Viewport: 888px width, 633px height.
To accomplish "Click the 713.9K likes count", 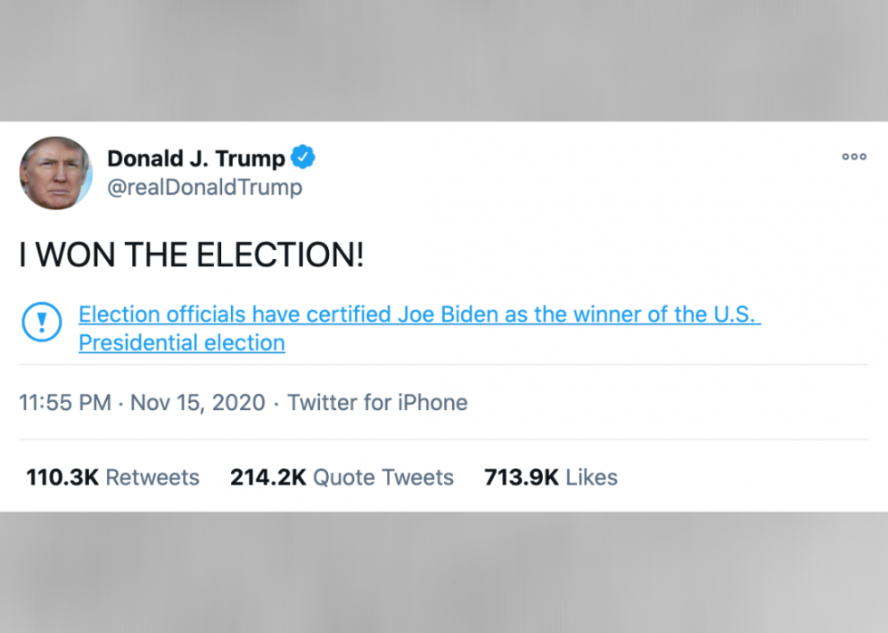I will pyautogui.click(x=522, y=477).
